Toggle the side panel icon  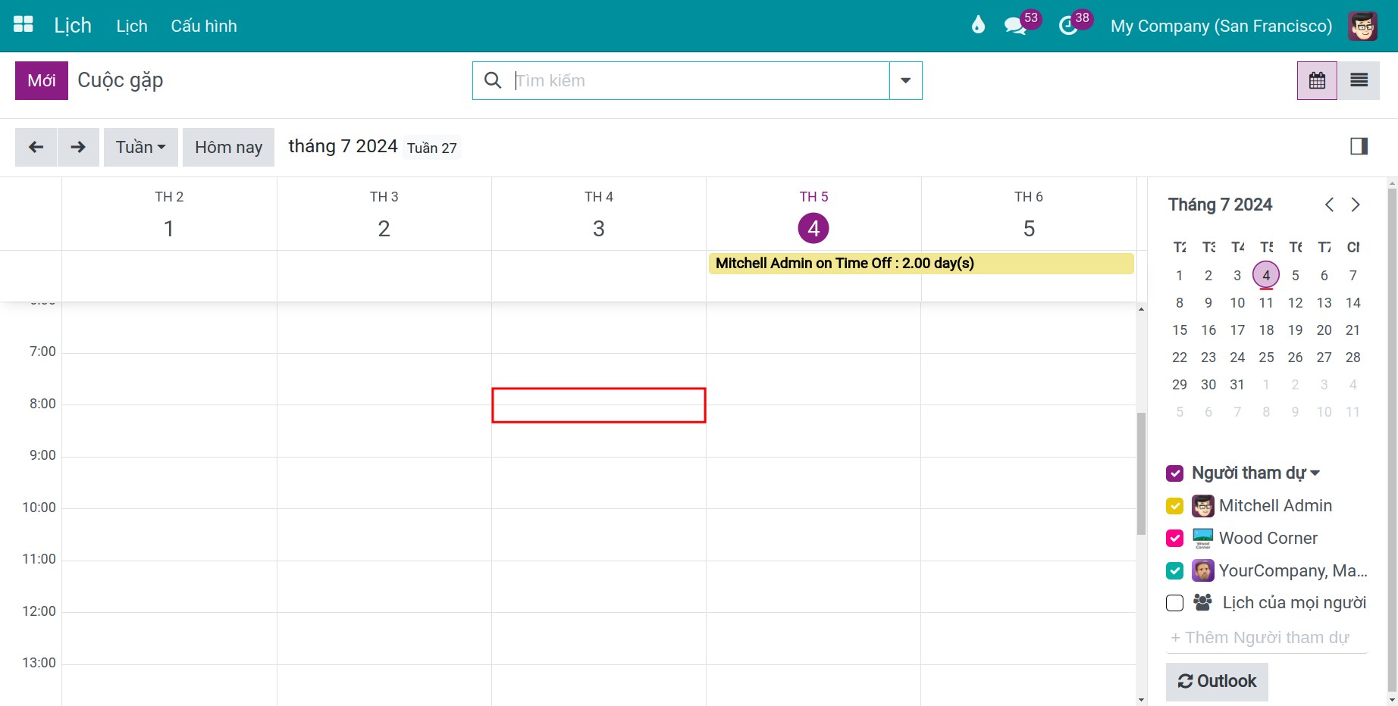[1359, 146]
